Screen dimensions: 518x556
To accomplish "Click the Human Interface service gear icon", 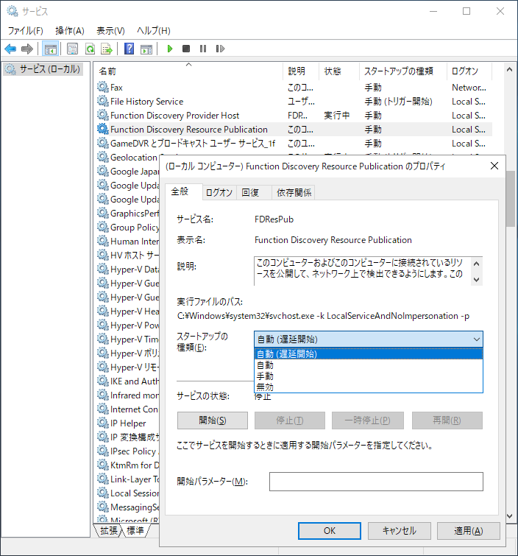I will pos(103,241).
